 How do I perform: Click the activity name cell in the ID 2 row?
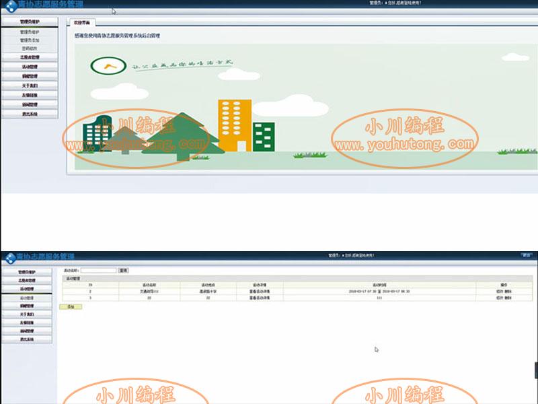pyautogui.click(x=149, y=292)
